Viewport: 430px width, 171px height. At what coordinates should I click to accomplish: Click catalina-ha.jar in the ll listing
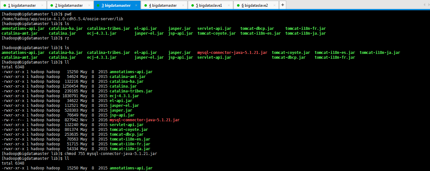click(126, 81)
